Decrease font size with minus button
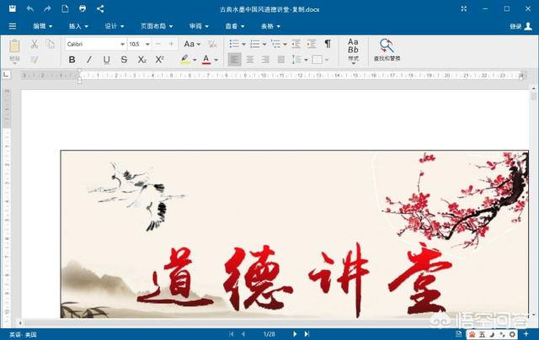The height and width of the screenshot is (340, 539). (x=158, y=44)
